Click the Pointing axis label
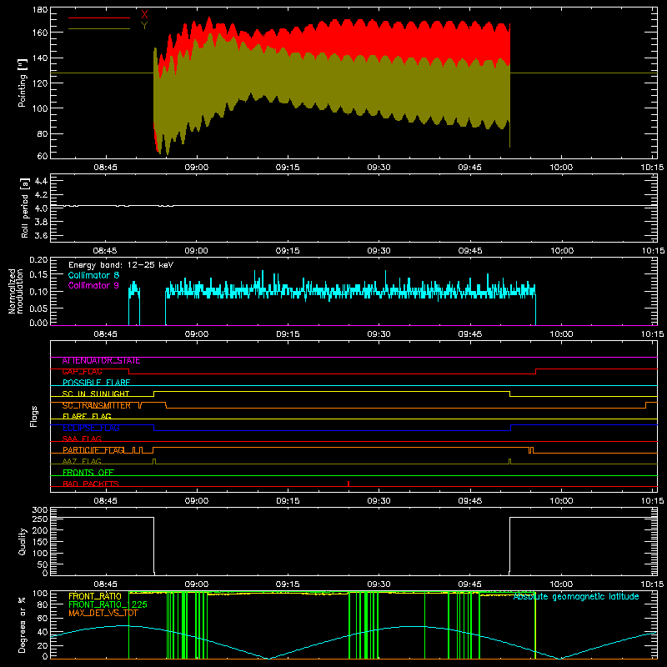Viewport: 667px width, 667px height. coord(23,83)
